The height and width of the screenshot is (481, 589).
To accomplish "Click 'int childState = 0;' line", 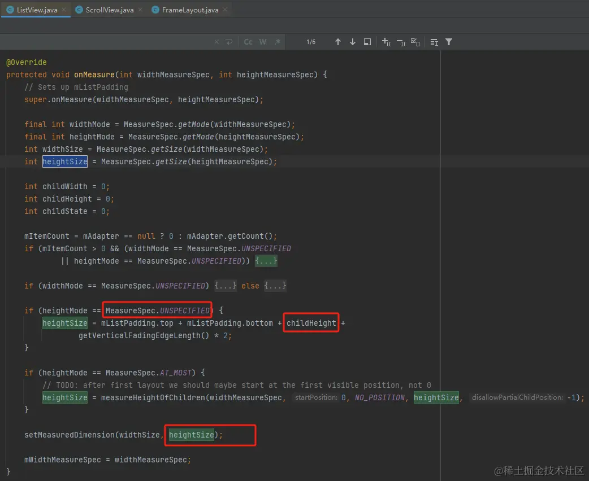I will coord(67,211).
